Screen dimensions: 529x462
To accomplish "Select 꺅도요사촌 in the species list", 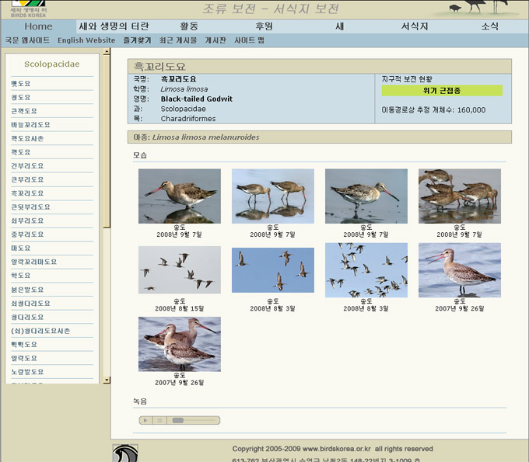I will (x=27, y=138).
